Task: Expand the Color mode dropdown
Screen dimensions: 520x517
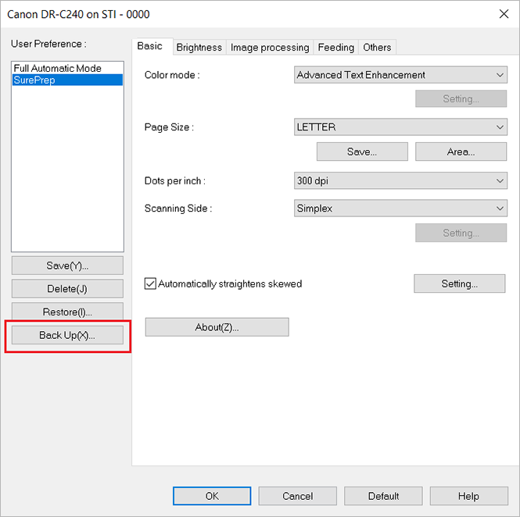Action: tap(400, 75)
